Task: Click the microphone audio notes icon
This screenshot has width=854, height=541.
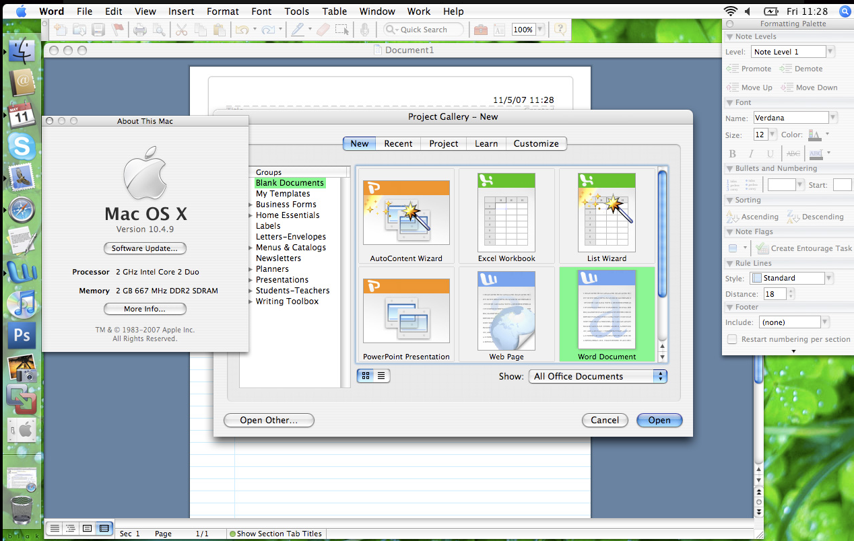Action: (x=364, y=30)
